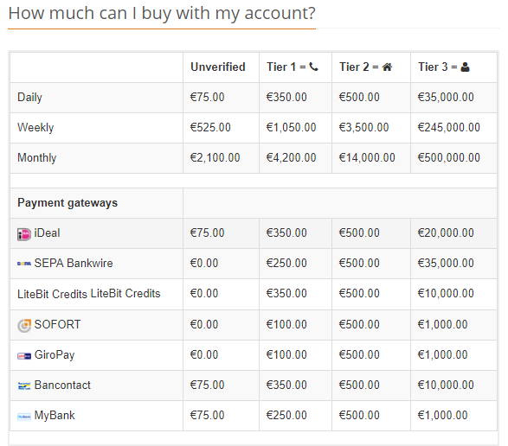The width and height of the screenshot is (508, 446).
Task: Select the LiteBit Credits row label
Action: coord(89,294)
